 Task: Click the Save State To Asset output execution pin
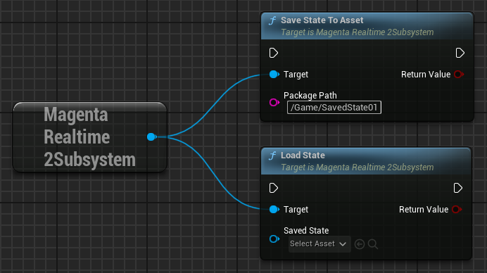pyautogui.click(x=460, y=53)
